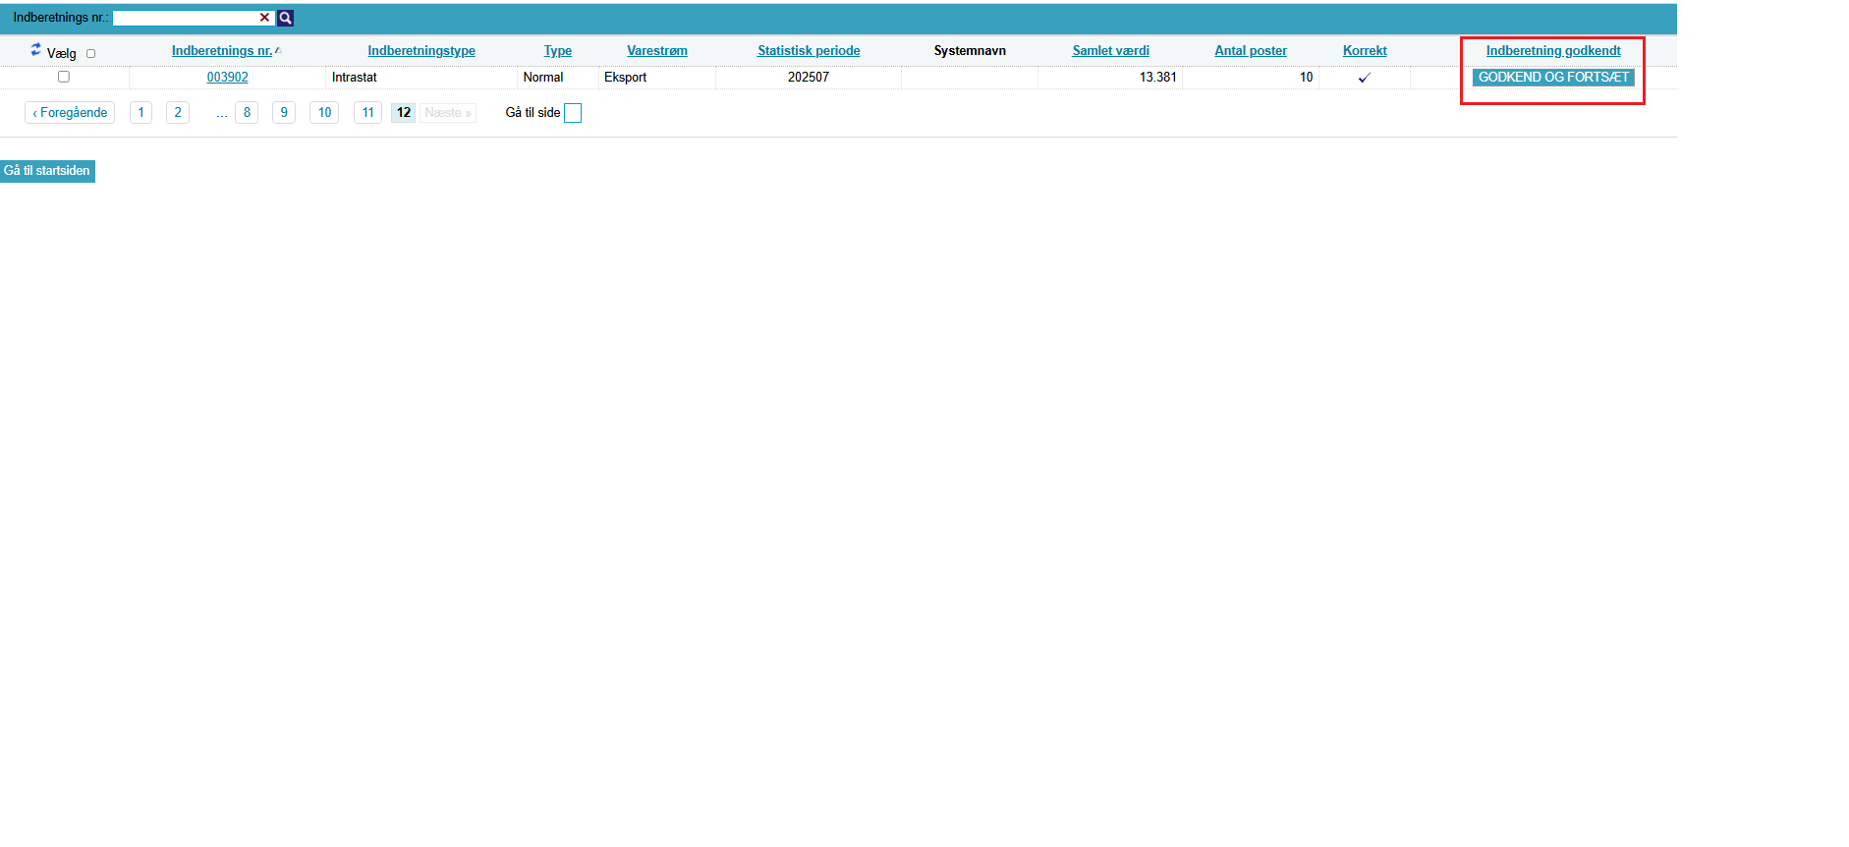Sort by Statistisk periode column
This screenshot has height=847, width=1849.
(x=809, y=51)
